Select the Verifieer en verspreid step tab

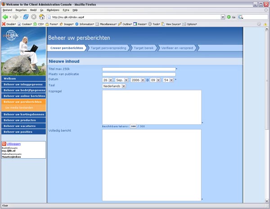pos(176,47)
